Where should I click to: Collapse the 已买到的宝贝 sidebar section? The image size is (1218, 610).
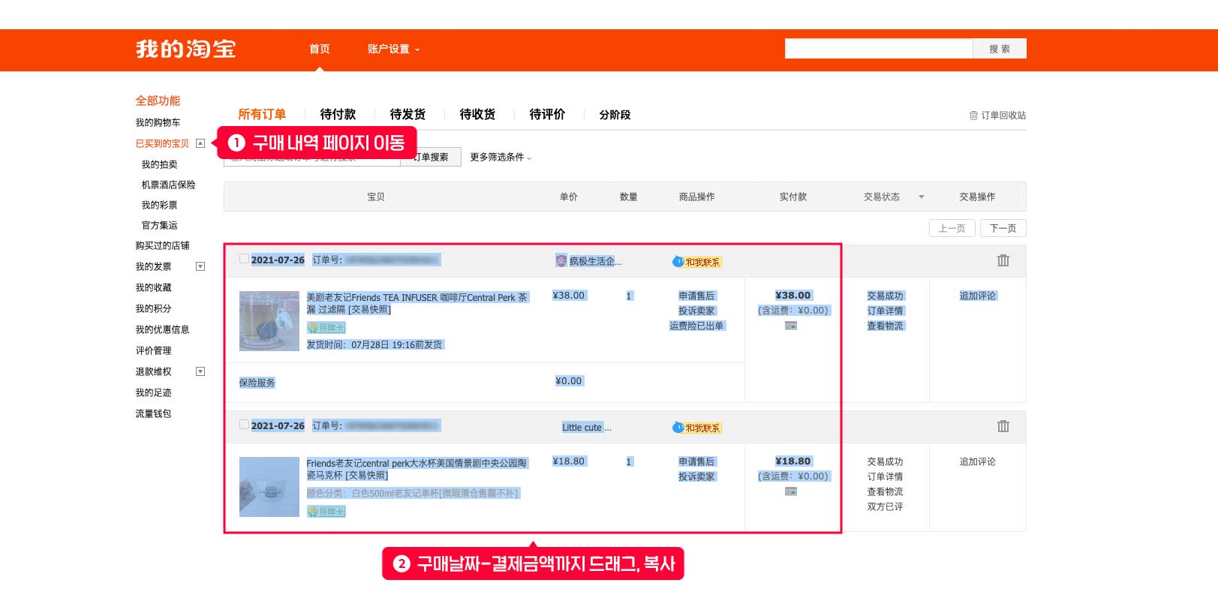200,143
